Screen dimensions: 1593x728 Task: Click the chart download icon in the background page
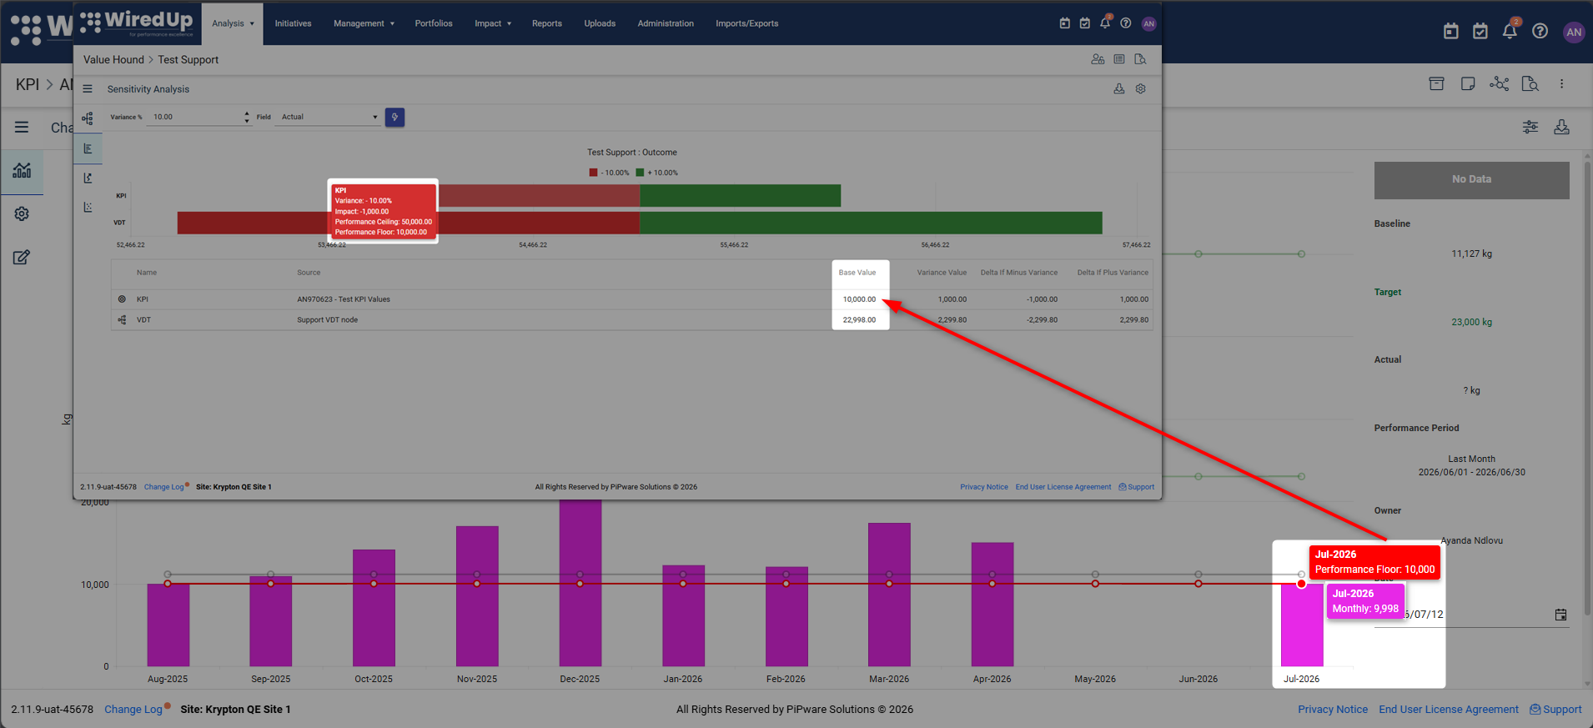point(1562,127)
